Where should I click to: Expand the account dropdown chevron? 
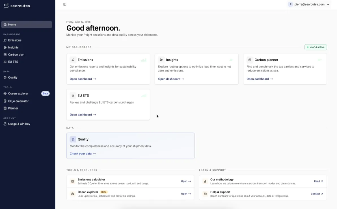pos(328,4)
